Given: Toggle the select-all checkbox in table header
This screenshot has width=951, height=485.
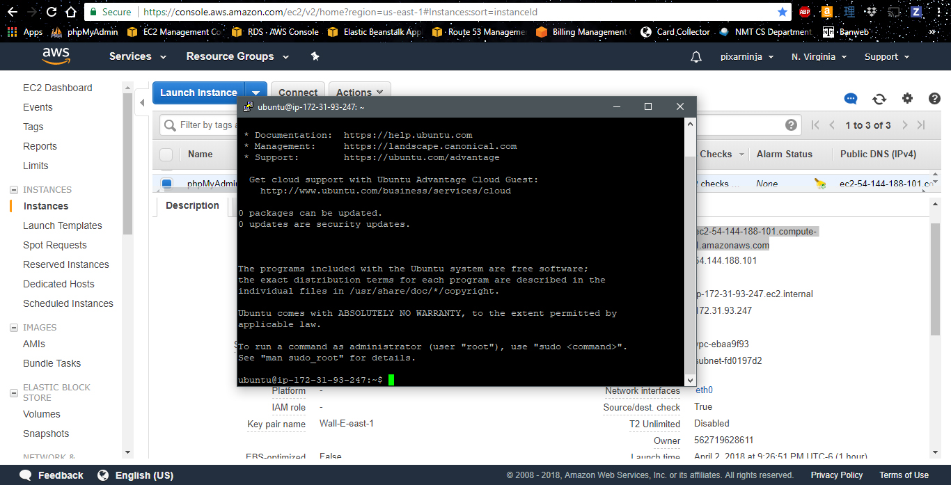Looking at the screenshot, I should [166, 154].
